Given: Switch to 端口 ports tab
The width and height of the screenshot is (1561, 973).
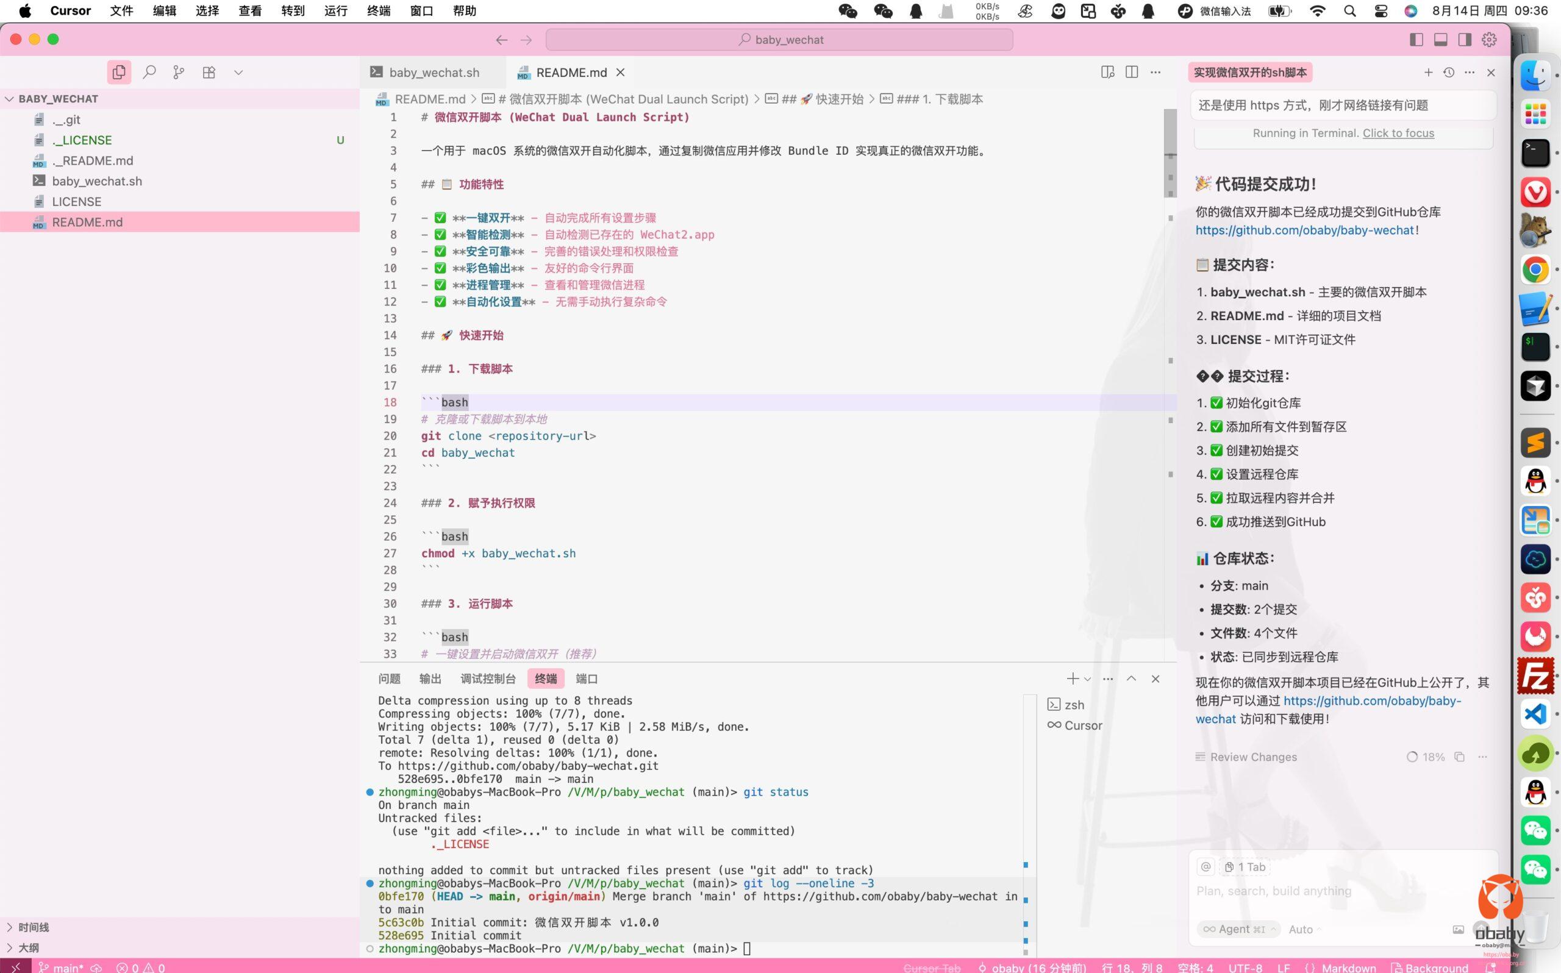Looking at the screenshot, I should coord(586,679).
